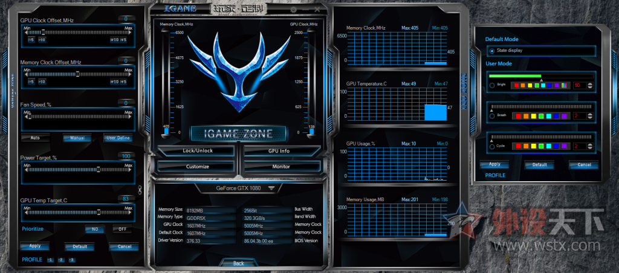Select the Bright LED mode radio button
Viewport: 619px width, 273px height.
(x=492, y=85)
